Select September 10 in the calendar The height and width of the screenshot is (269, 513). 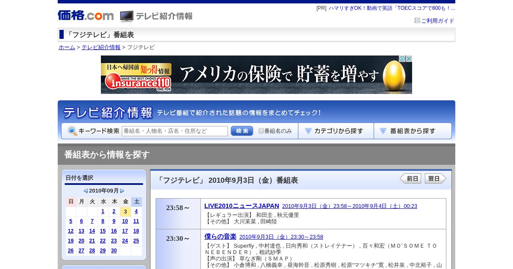[125, 221]
